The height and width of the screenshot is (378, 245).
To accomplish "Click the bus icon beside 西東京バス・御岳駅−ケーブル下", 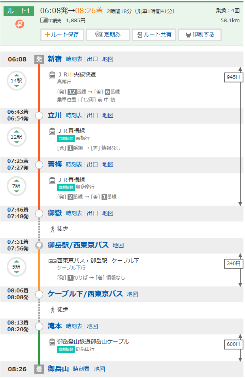I will tap(52, 261).
